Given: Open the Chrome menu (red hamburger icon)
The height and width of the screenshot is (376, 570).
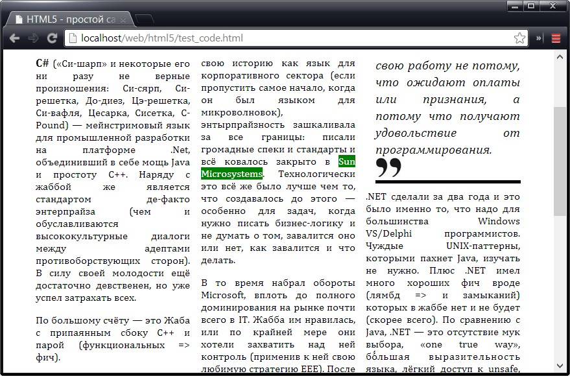Looking at the screenshot, I should point(556,38).
